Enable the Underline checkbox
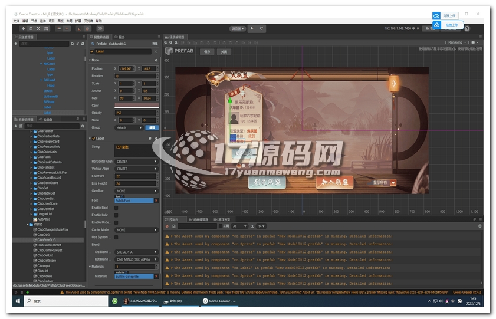 pos(116,222)
